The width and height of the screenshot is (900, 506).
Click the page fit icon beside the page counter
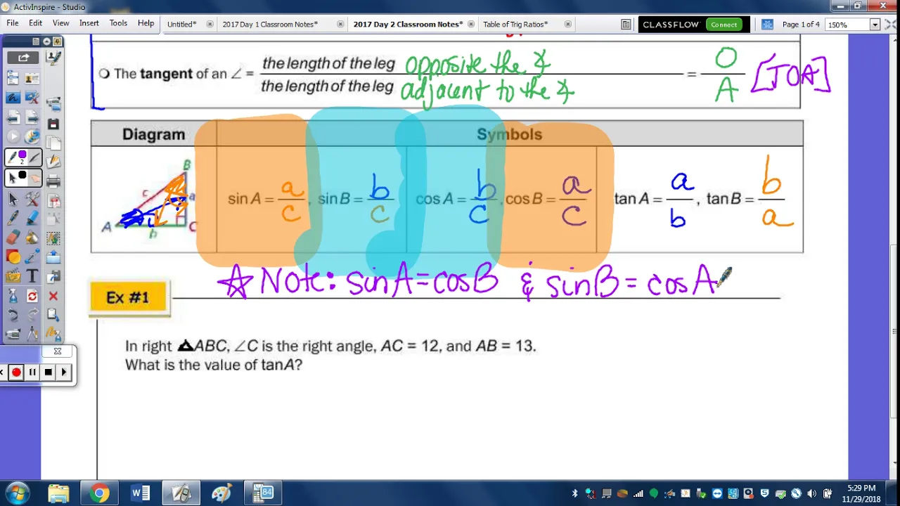click(x=768, y=24)
